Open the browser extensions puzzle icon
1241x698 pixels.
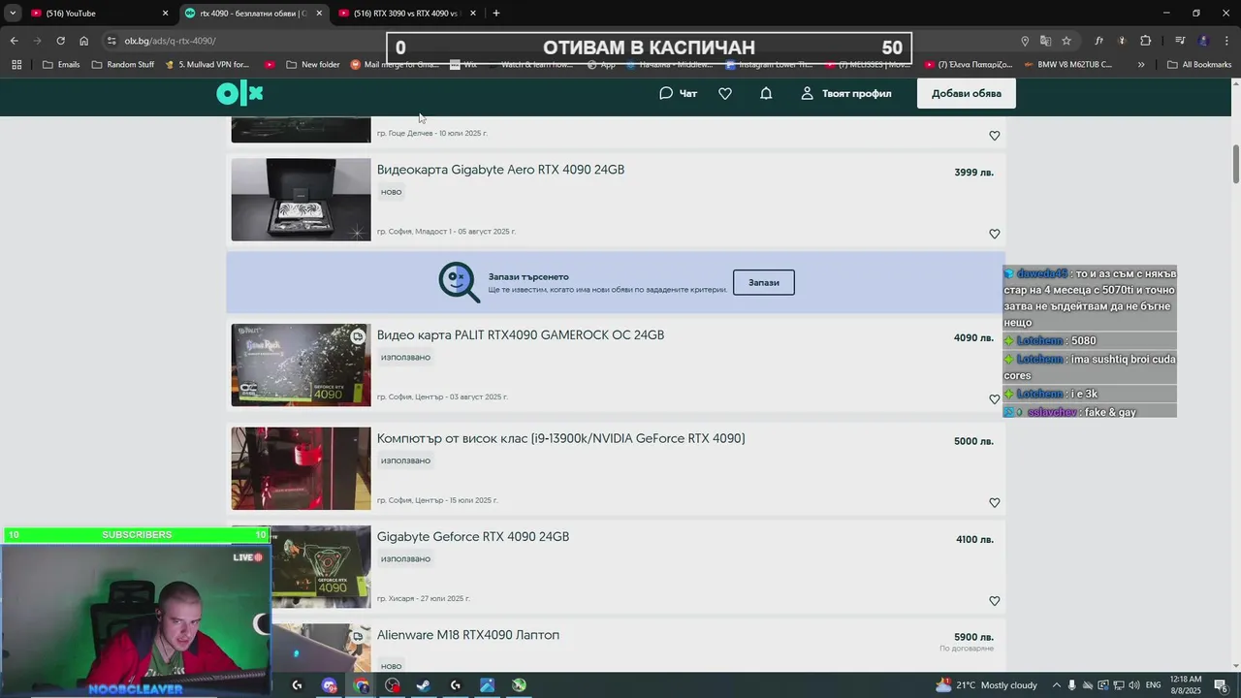pos(1145,41)
